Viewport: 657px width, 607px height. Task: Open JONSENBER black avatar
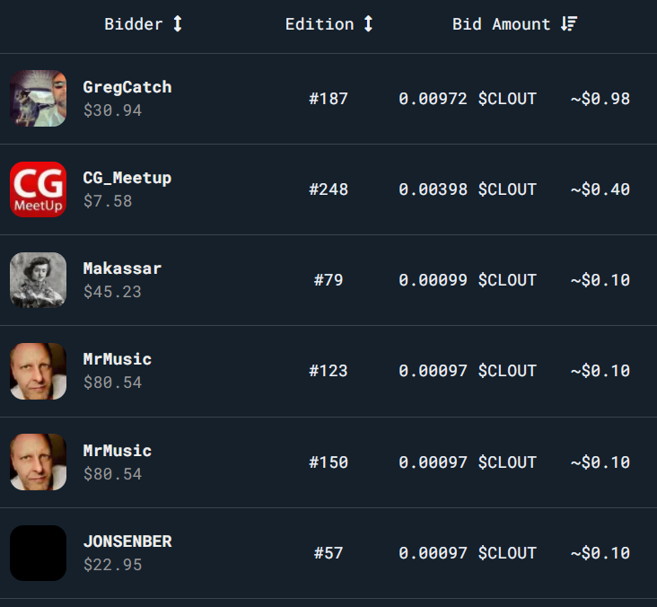tap(38, 553)
